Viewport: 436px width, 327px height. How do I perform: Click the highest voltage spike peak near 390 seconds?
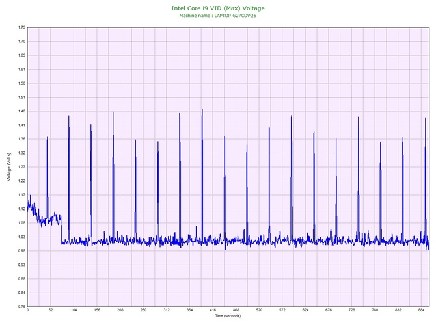pyautogui.click(x=202, y=109)
